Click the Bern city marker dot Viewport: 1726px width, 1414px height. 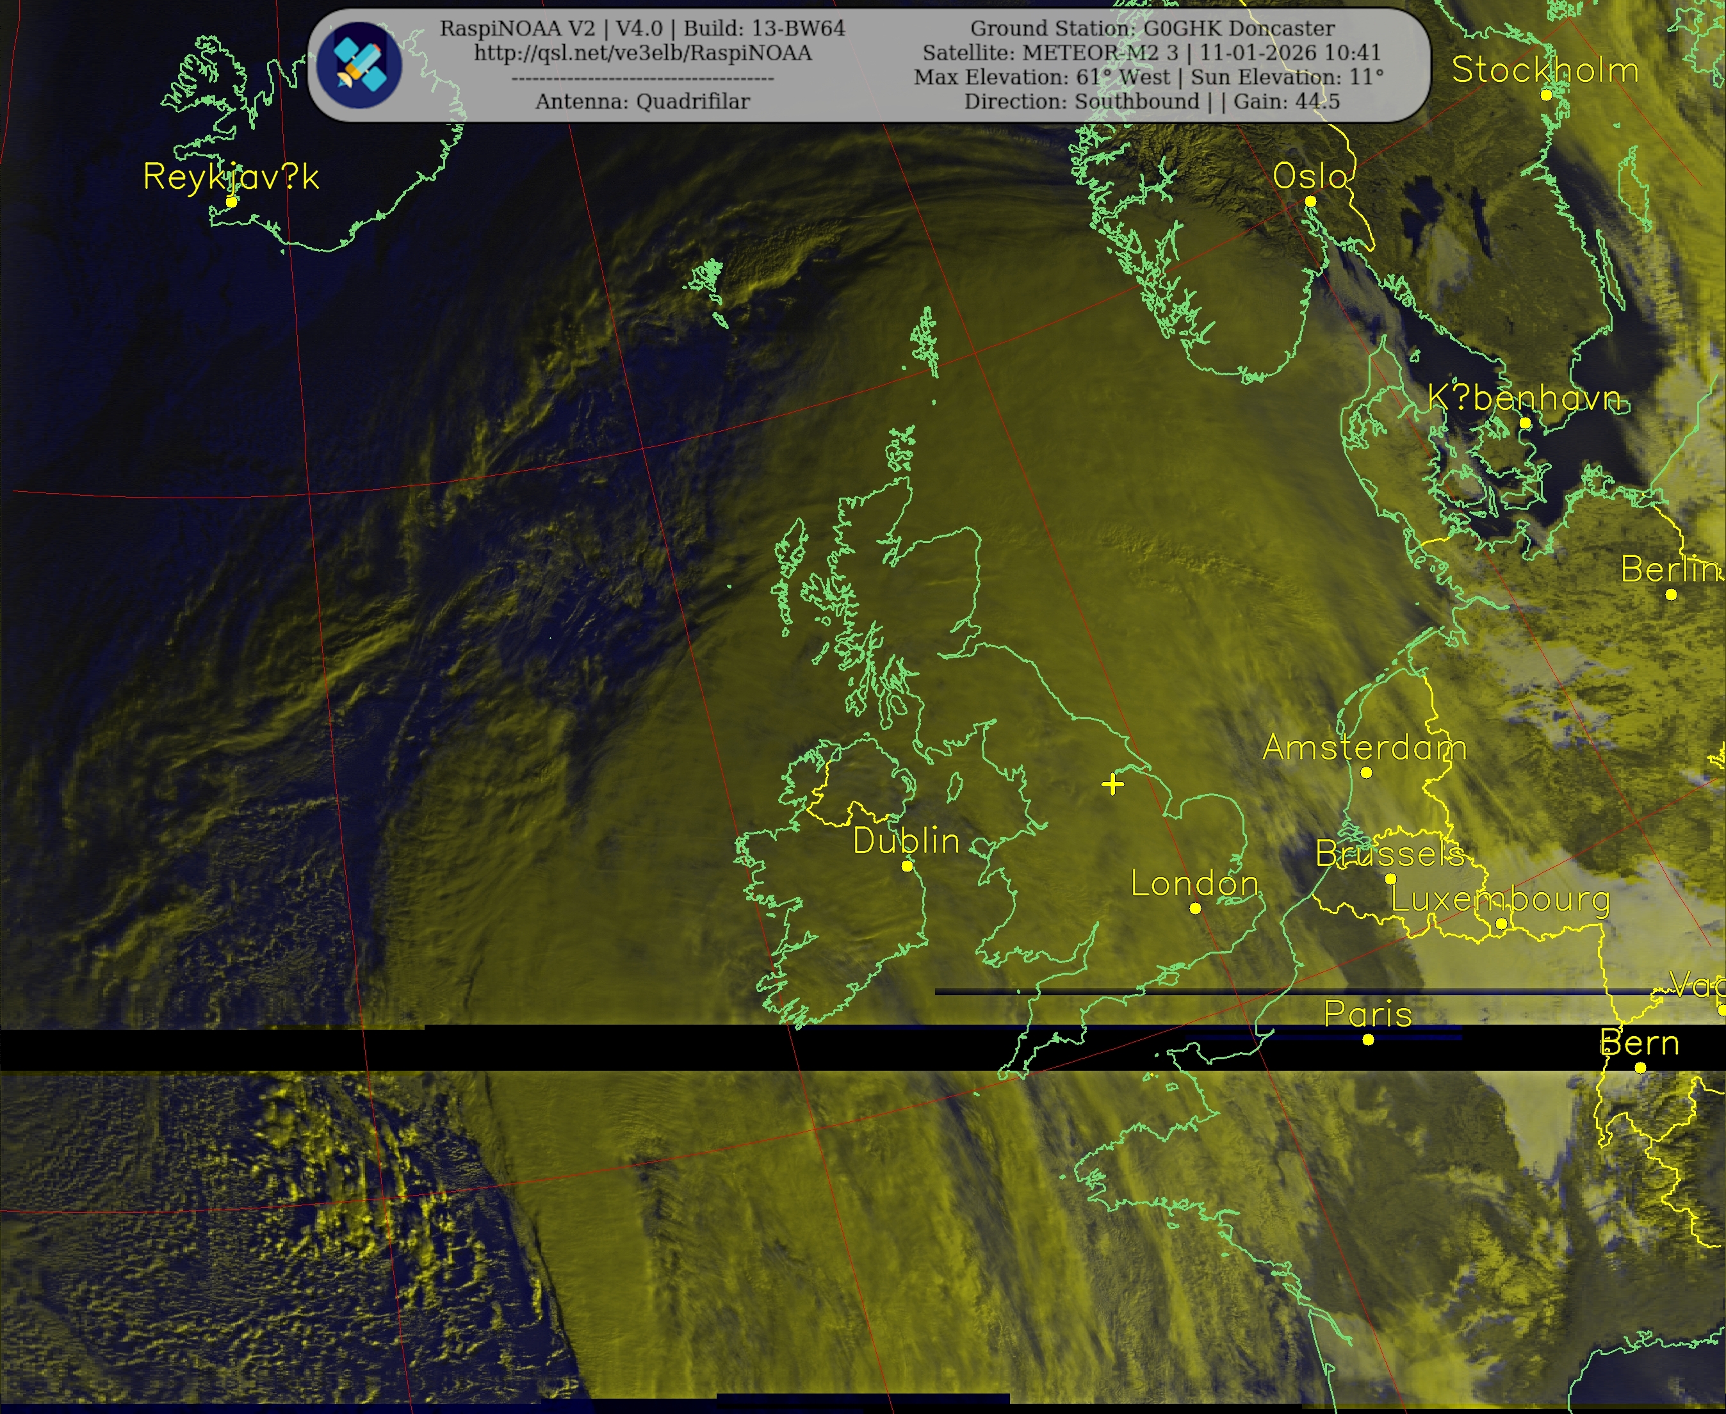tap(1640, 1067)
